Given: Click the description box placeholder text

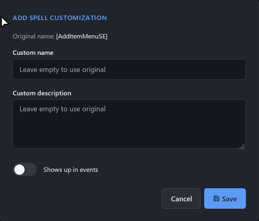Looking at the screenshot, I should 63,109.
